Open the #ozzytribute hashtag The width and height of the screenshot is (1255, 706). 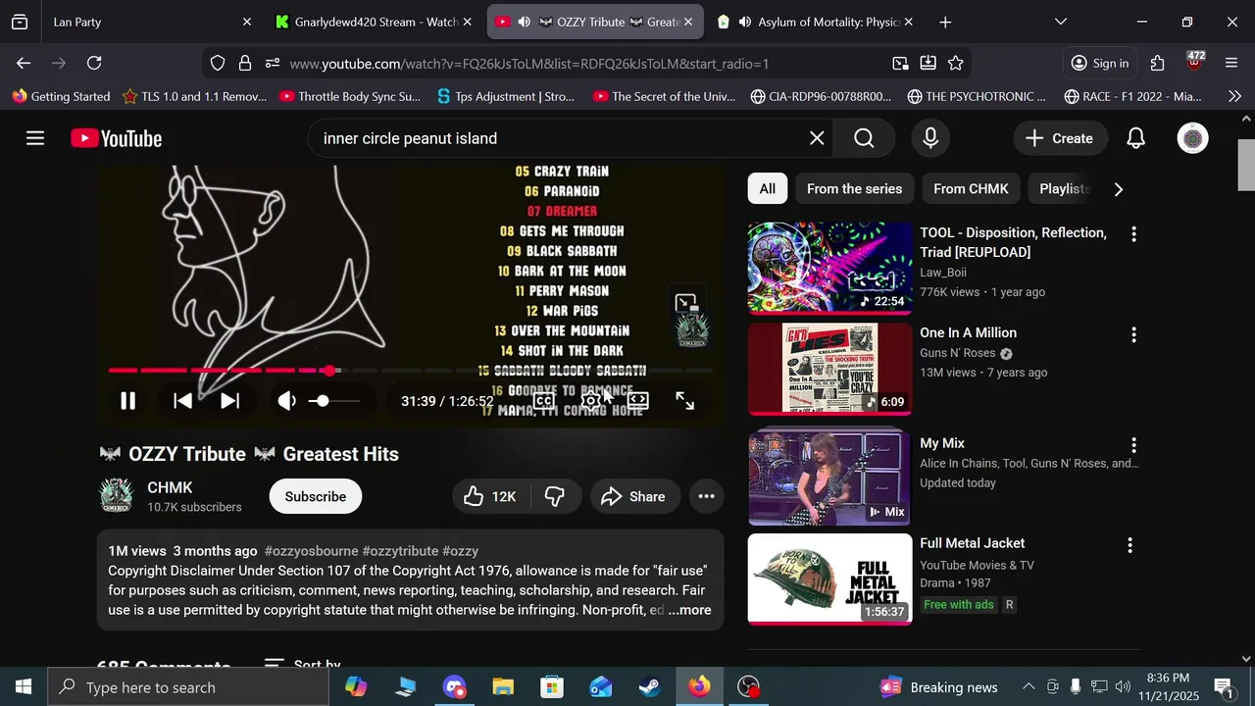tap(400, 551)
